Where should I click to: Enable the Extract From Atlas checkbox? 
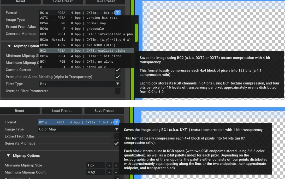[116, 136]
